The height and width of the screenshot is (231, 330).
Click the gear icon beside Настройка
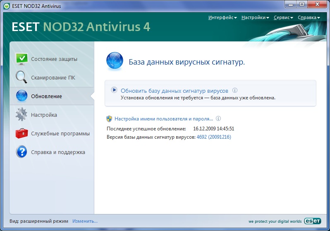[22, 115]
